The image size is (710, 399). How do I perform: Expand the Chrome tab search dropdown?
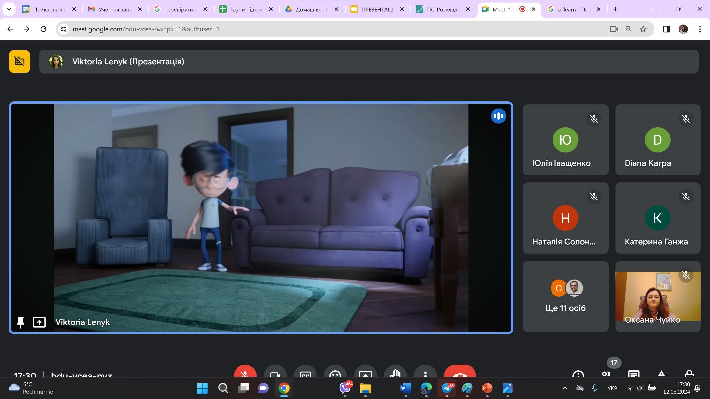click(x=8, y=9)
